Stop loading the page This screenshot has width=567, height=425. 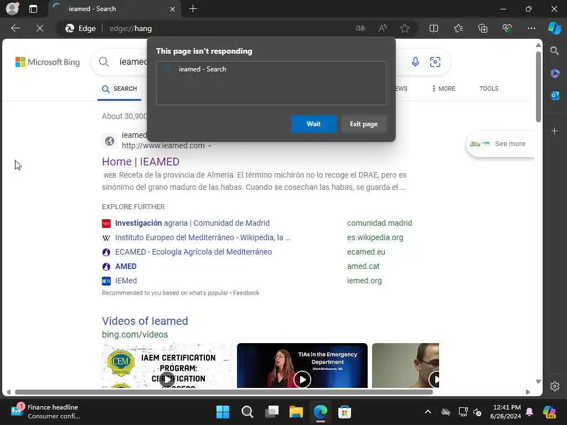coord(40,28)
